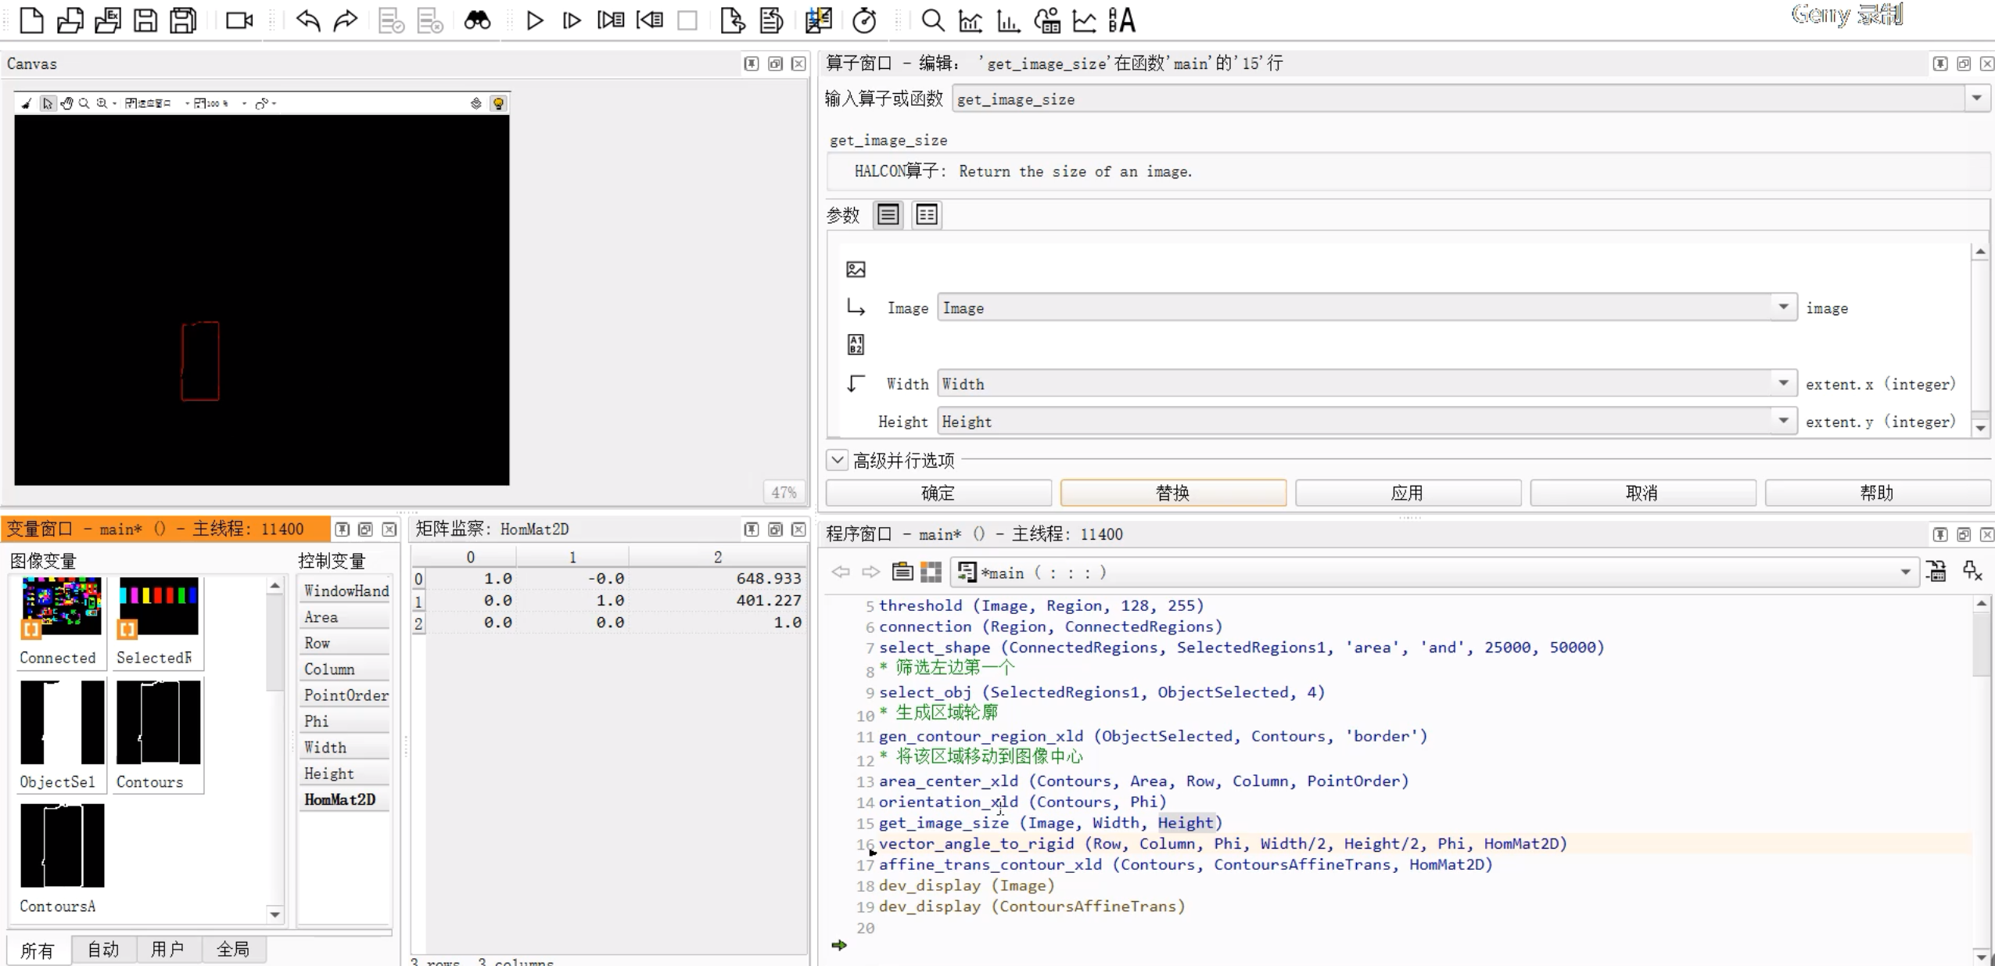
Task: Expand the 高级并行选项 section
Action: tap(838, 460)
